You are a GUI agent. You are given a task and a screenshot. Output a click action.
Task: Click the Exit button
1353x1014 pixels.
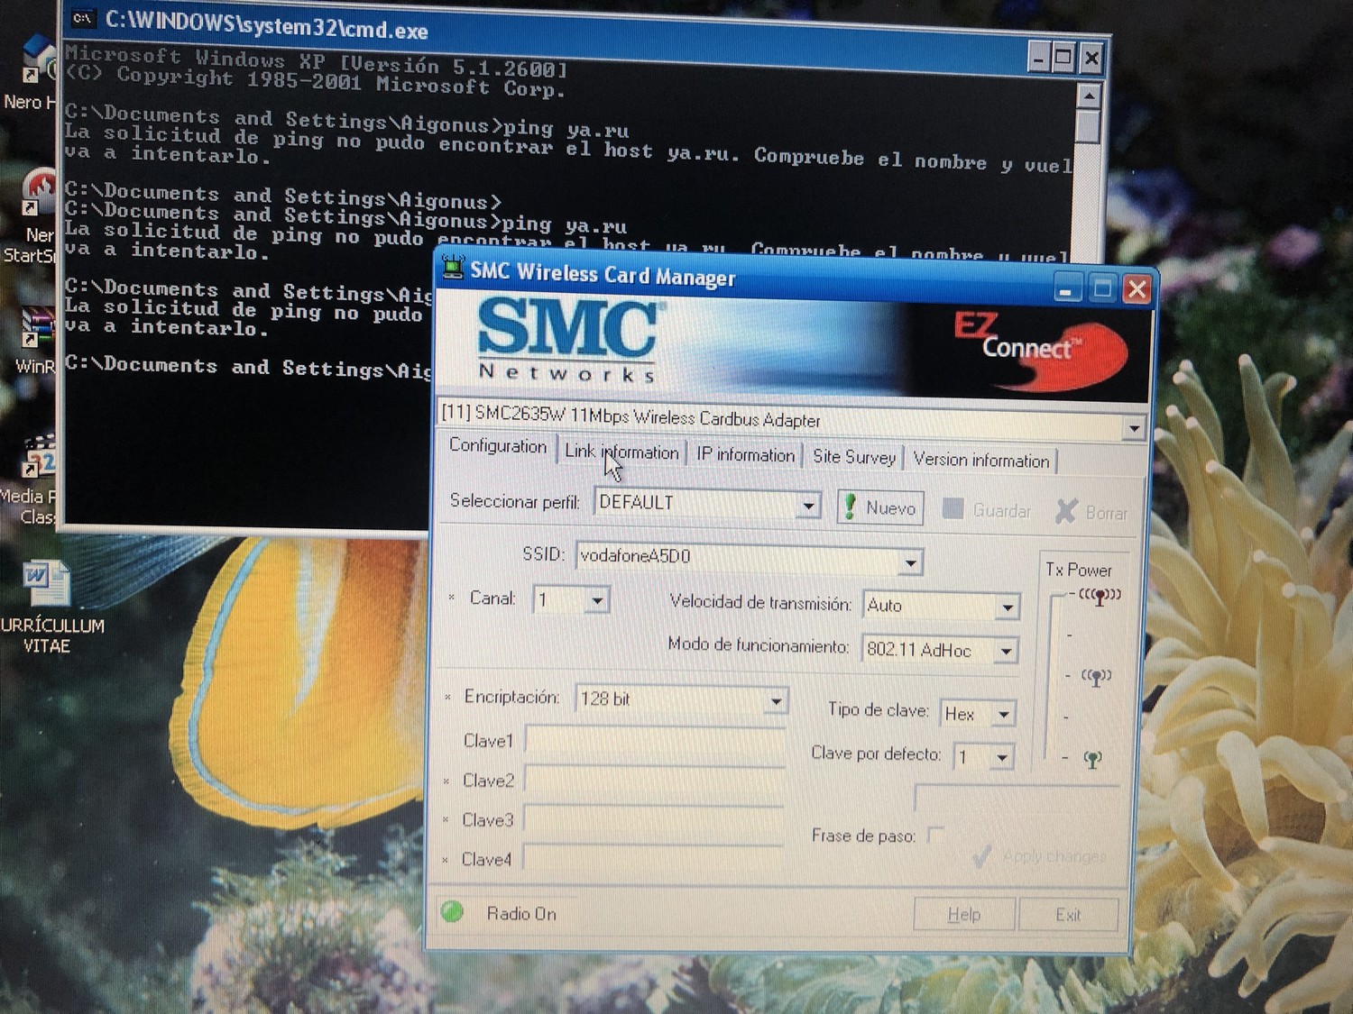tap(1068, 915)
